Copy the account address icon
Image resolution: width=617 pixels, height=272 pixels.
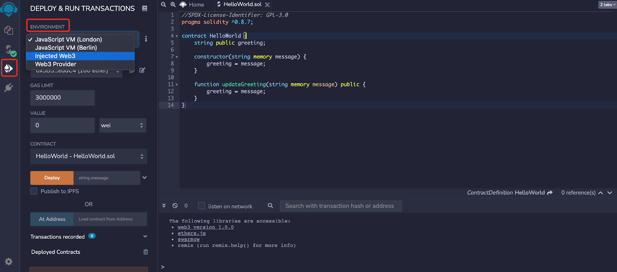click(x=132, y=70)
